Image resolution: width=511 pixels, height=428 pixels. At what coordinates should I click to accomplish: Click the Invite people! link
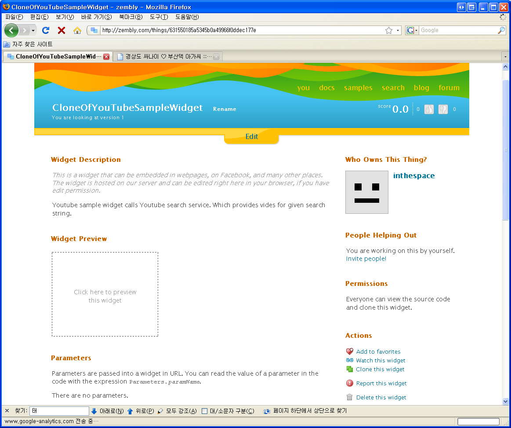[x=366, y=259]
